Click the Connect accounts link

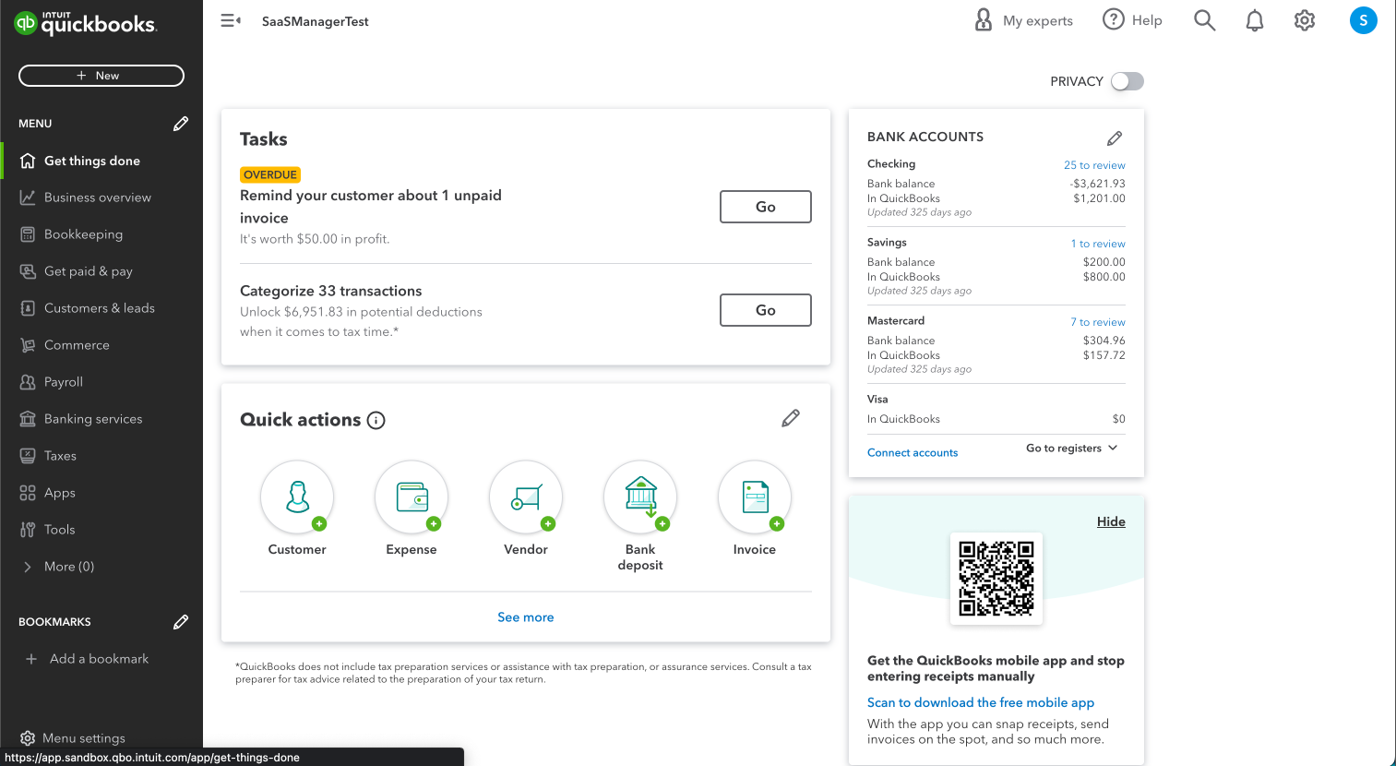pyautogui.click(x=913, y=453)
